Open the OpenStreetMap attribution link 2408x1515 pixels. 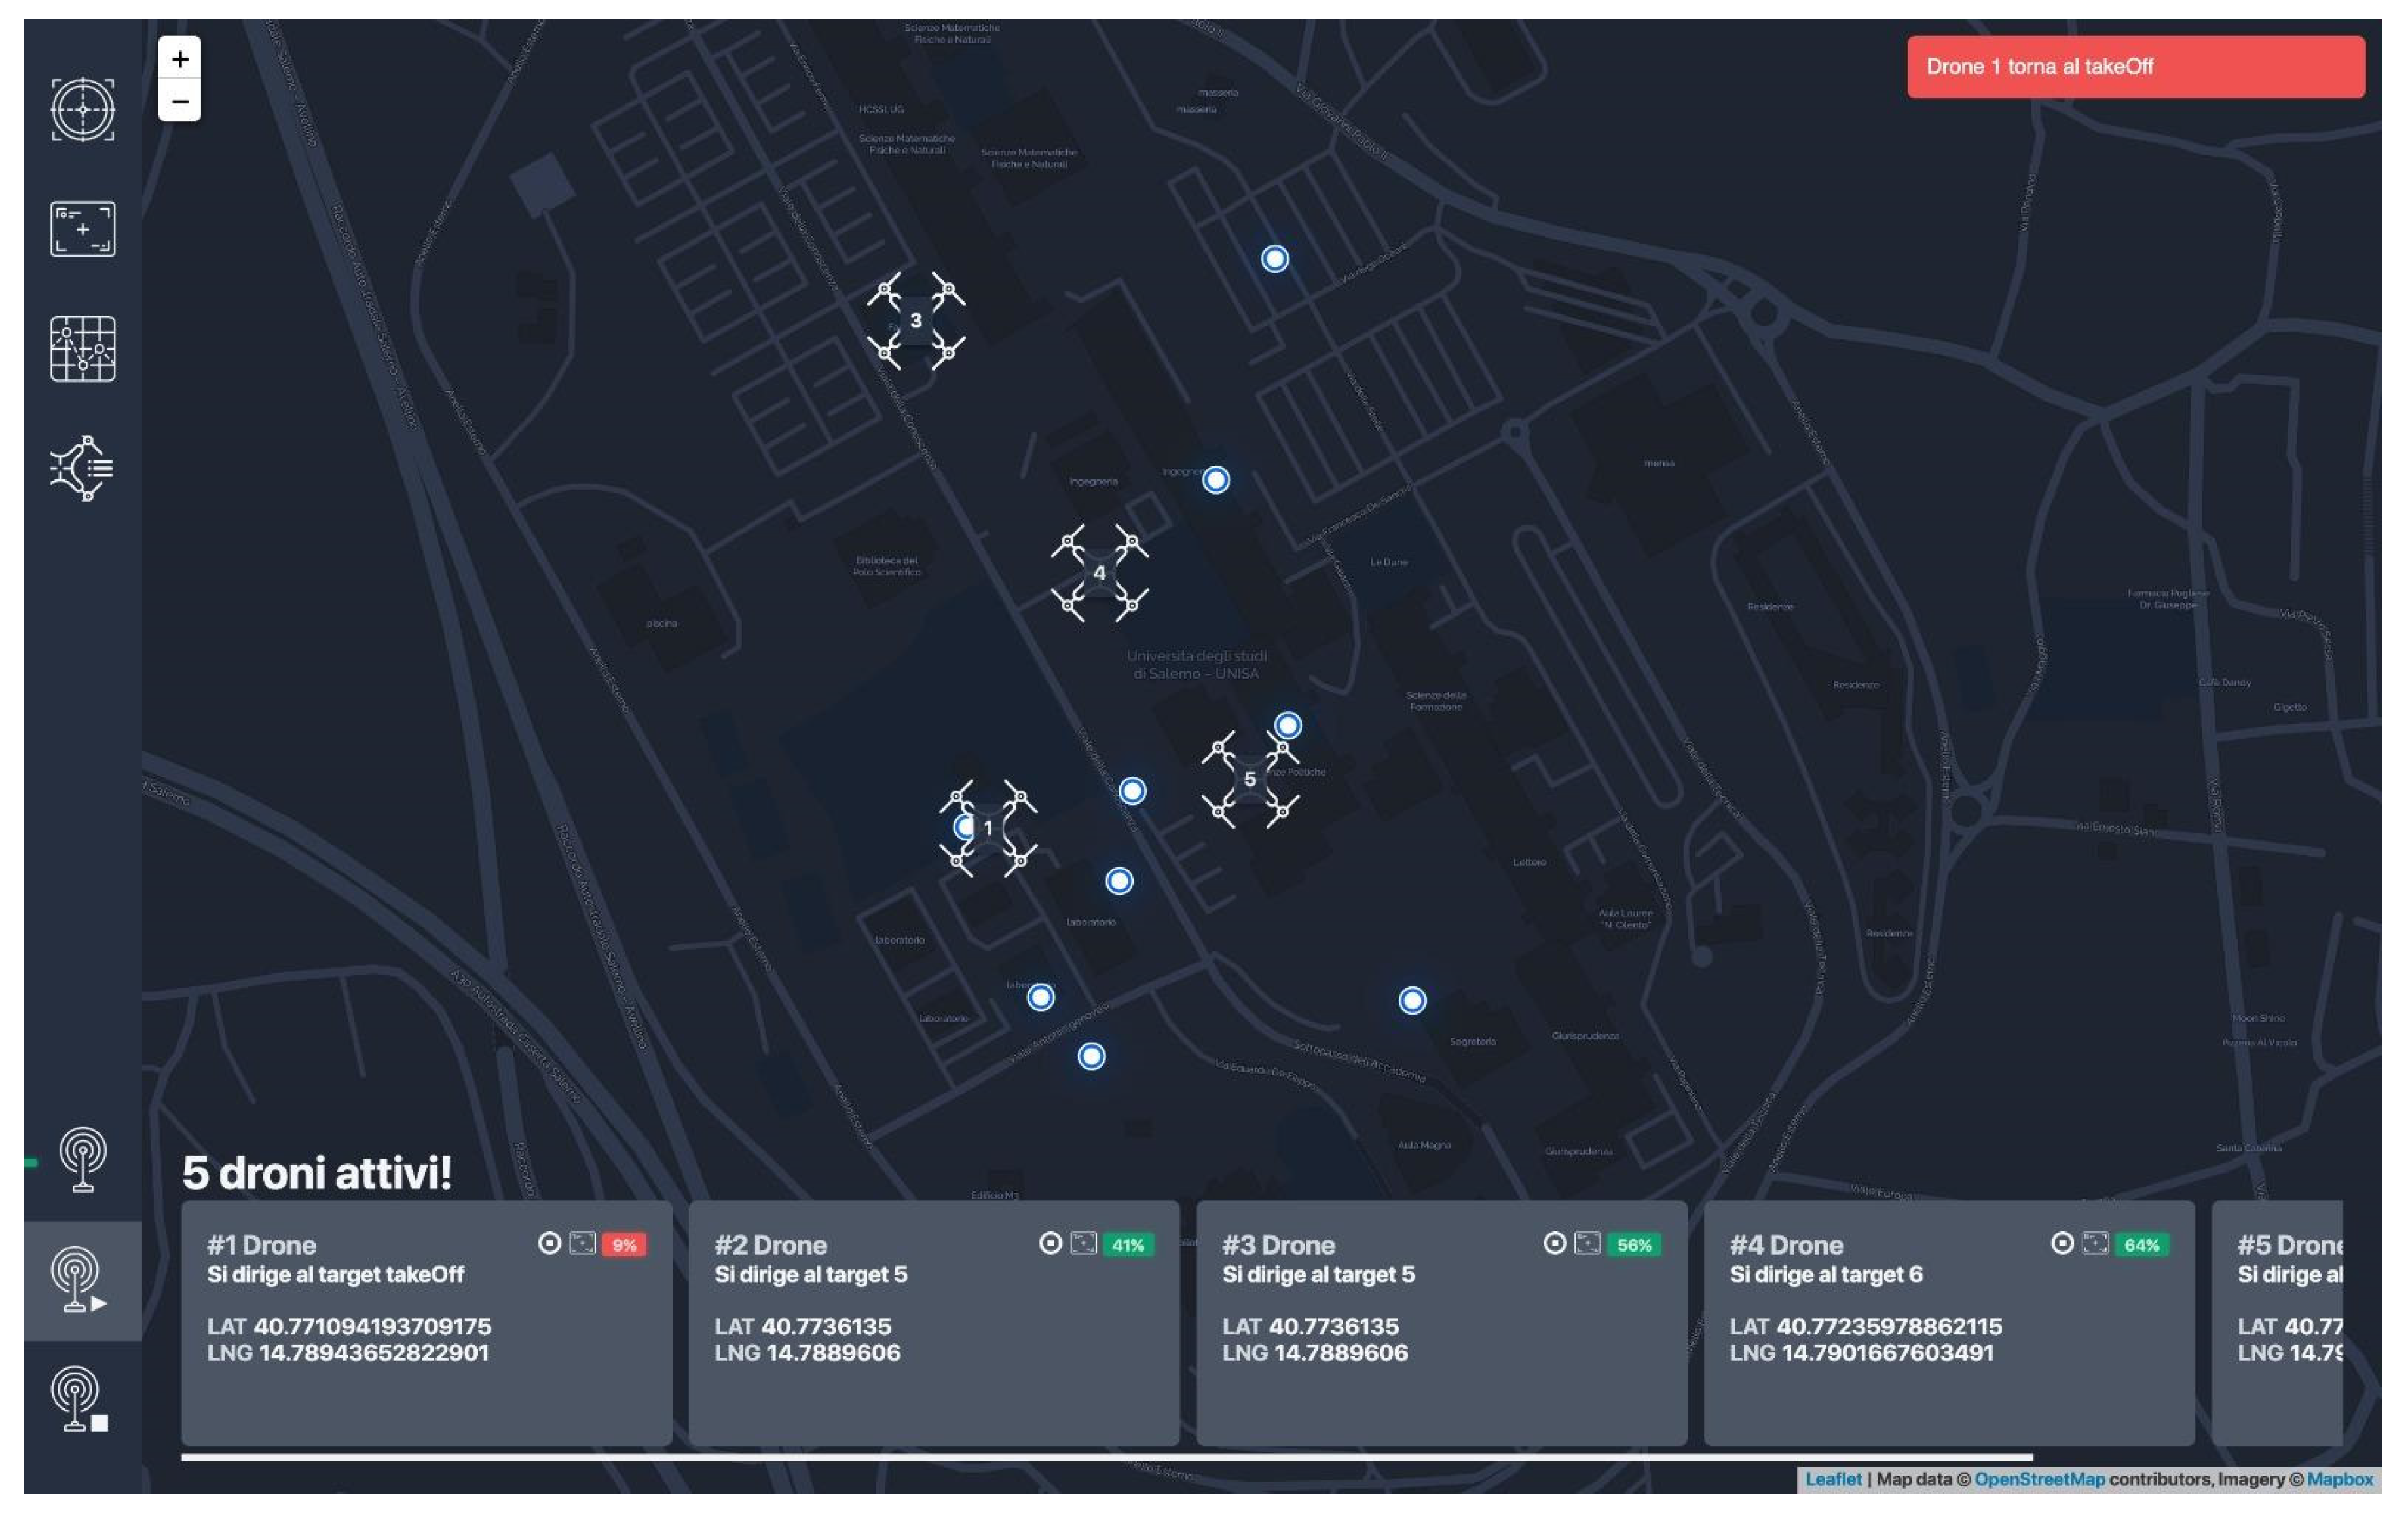tap(2039, 1479)
